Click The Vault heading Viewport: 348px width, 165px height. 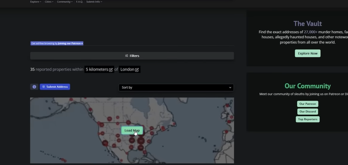[308, 23]
